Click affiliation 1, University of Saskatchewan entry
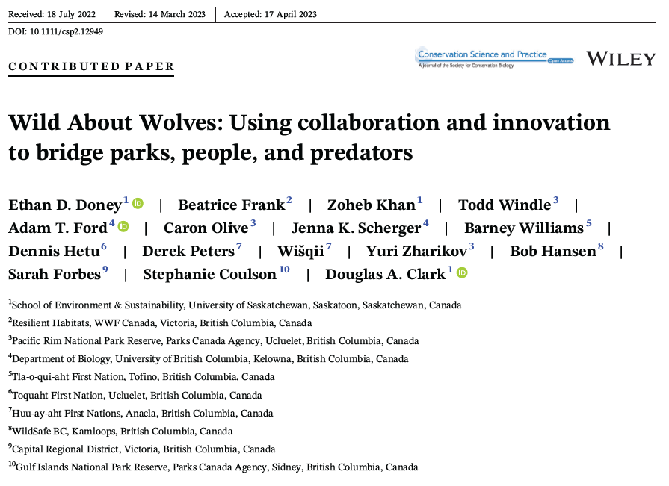The height and width of the screenshot is (486, 669). [236, 305]
